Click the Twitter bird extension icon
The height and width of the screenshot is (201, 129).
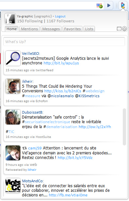click(123, 6)
